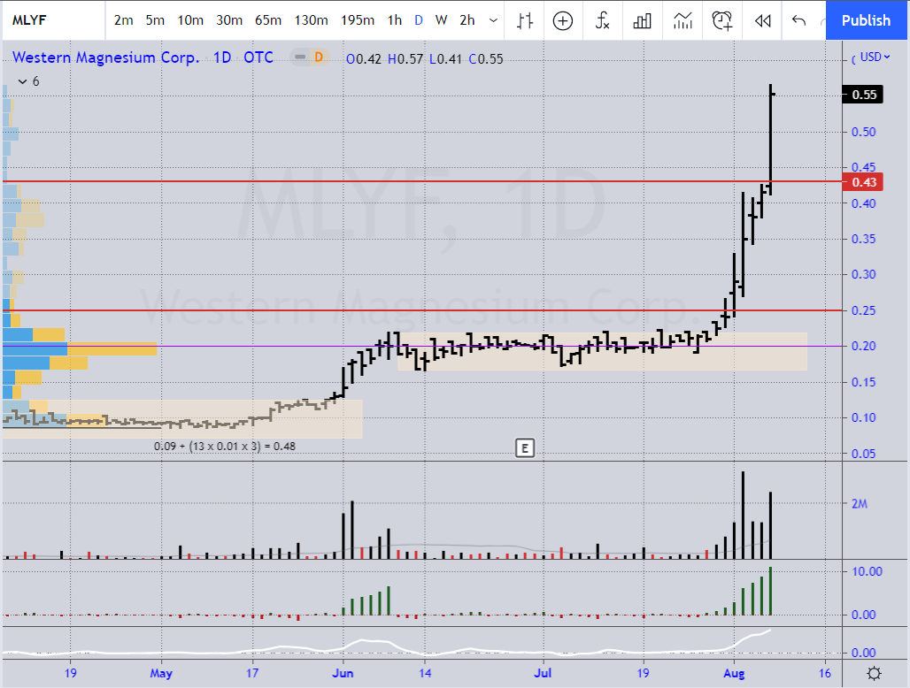This screenshot has width=910, height=688.
Task: Click the Western Magnesium Corp. title
Action: 105,58
